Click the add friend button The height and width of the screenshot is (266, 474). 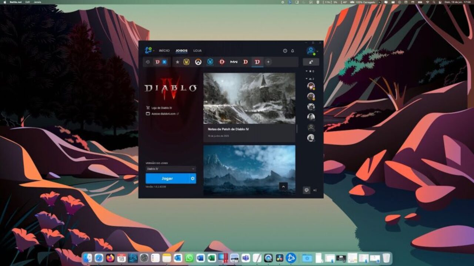[311, 62]
